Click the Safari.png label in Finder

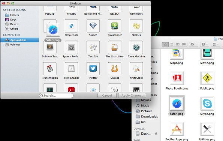(x=177, y=114)
